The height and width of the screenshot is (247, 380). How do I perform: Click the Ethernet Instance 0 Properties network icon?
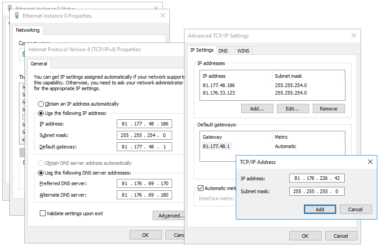tap(17, 16)
